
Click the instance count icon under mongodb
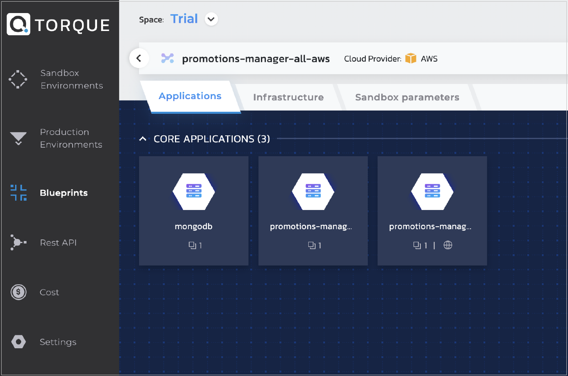(192, 245)
